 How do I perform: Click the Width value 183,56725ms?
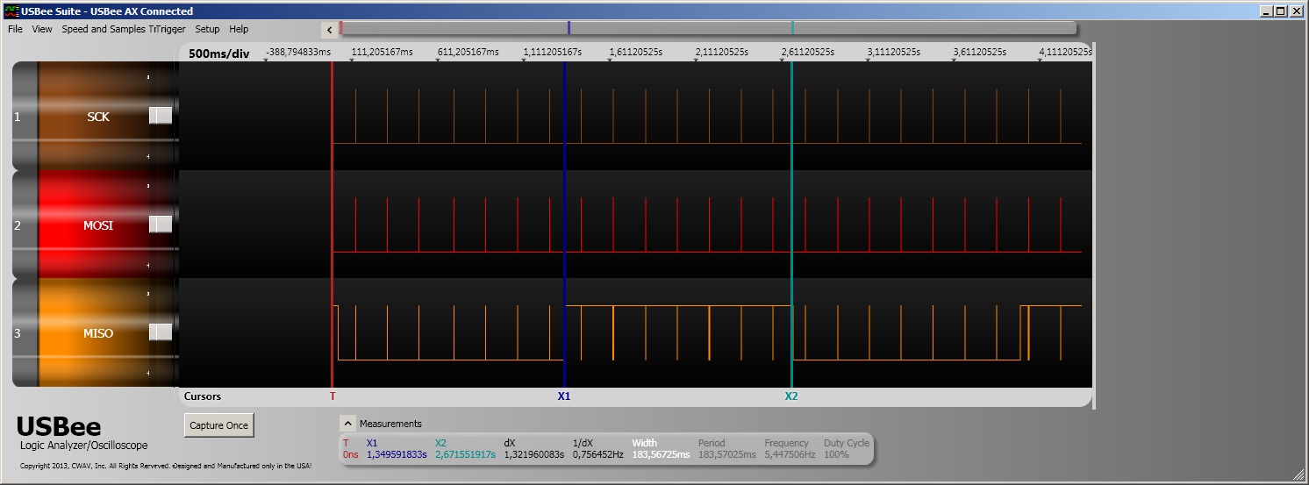(x=661, y=454)
